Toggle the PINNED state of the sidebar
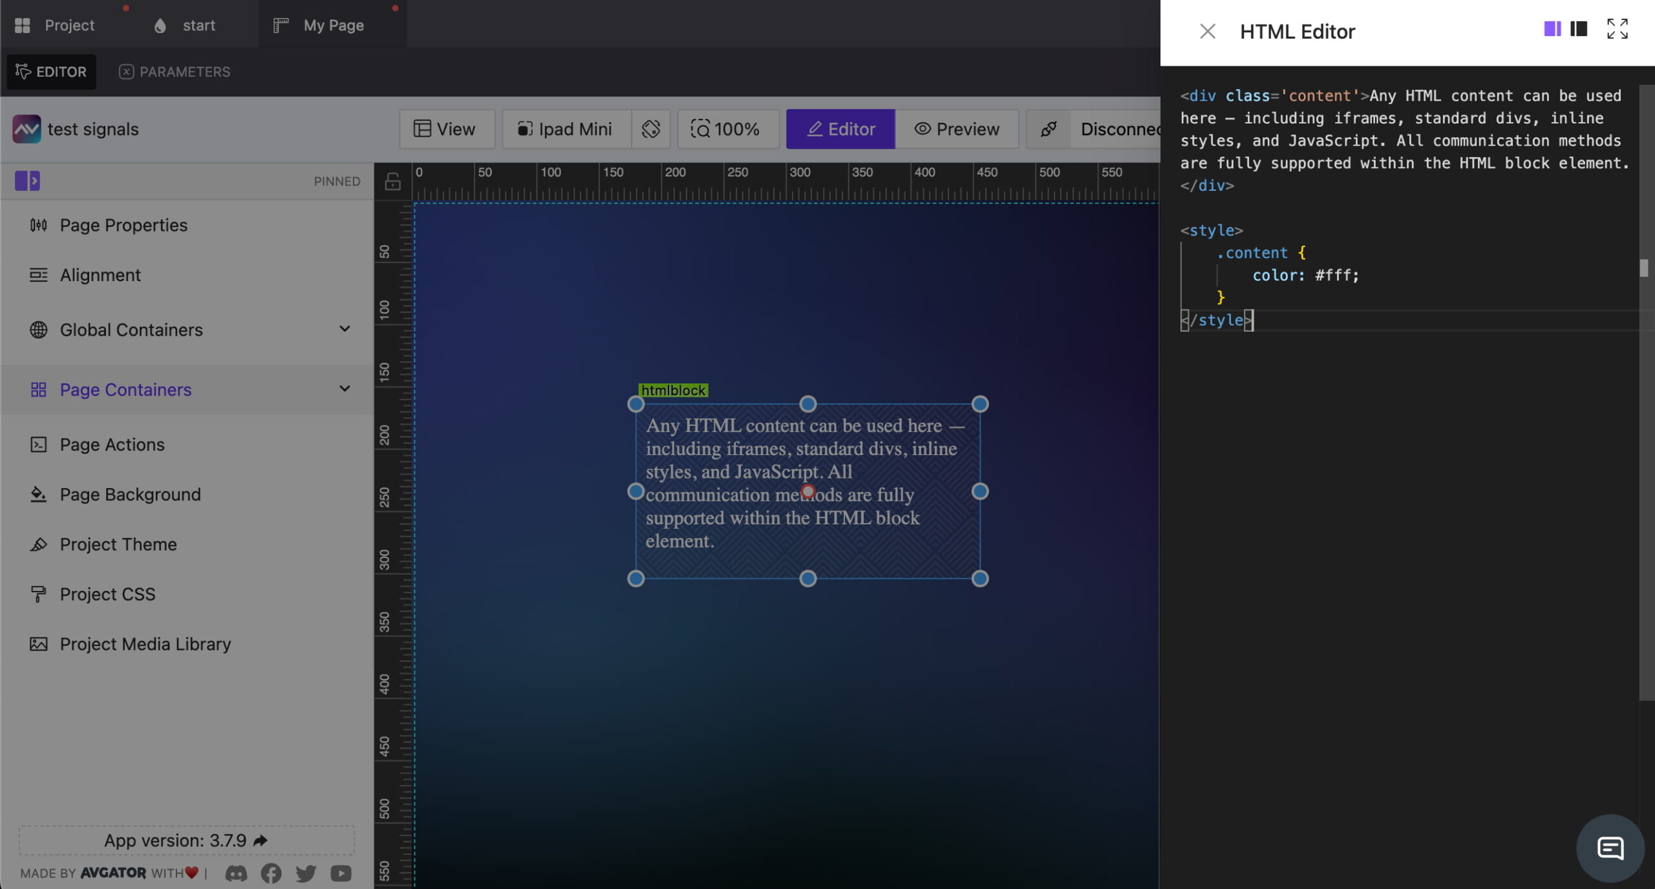 [337, 181]
